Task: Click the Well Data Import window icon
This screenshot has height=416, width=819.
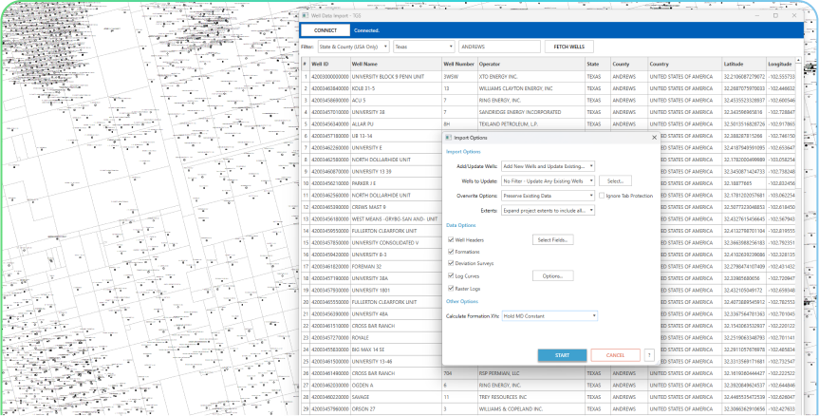Action: point(306,16)
